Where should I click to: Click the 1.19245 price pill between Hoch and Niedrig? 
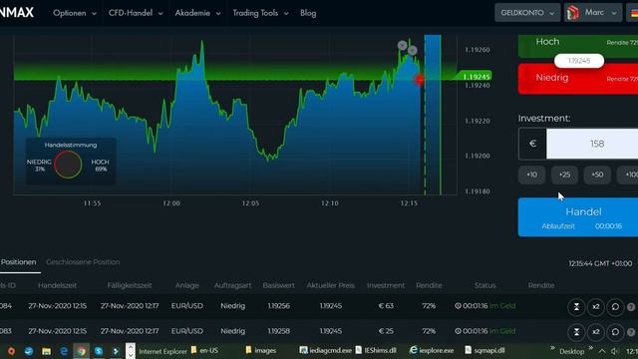click(579, 61)
